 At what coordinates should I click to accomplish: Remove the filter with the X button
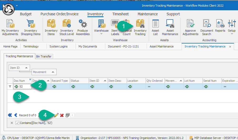pos(12,123)
